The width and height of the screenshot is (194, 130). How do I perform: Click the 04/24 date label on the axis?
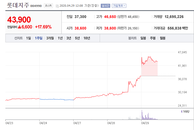click(43, 123)
